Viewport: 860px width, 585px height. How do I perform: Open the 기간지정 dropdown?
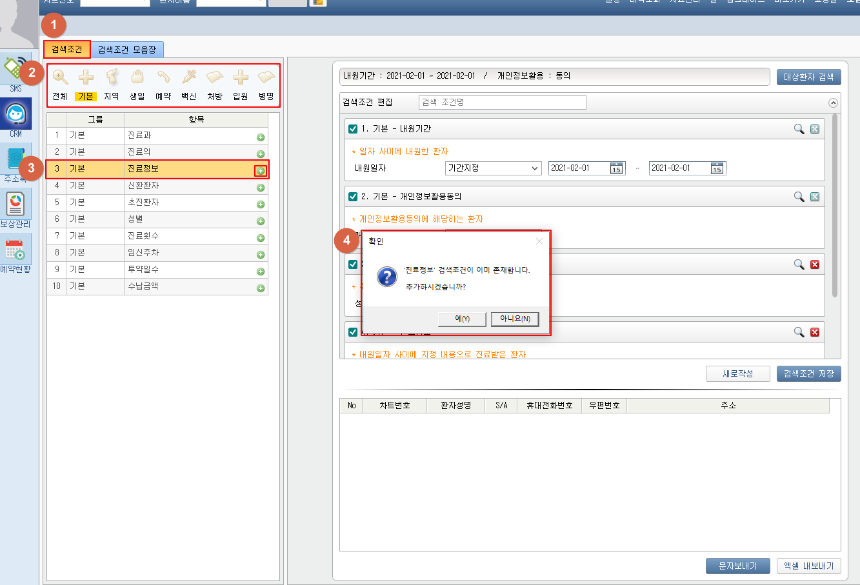493,168
